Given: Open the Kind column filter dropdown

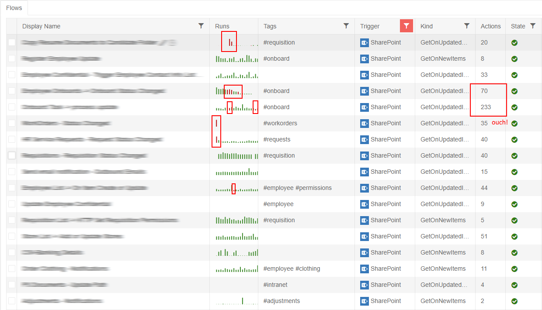Looking at the screenshot, I should tap(467, 26).
